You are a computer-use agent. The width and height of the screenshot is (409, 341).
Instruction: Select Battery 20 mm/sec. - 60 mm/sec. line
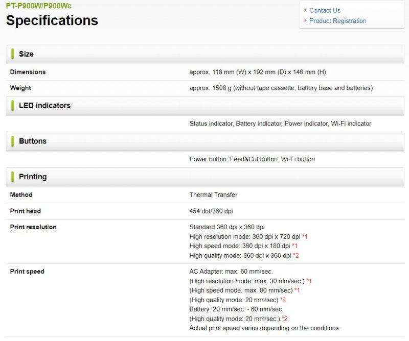pos(236,309)
